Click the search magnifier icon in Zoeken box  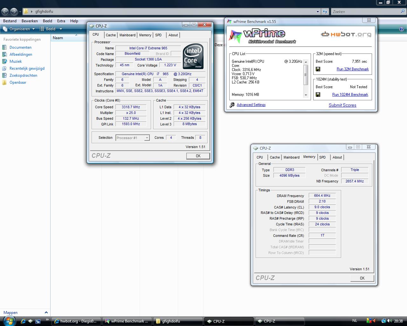[403, 11]
